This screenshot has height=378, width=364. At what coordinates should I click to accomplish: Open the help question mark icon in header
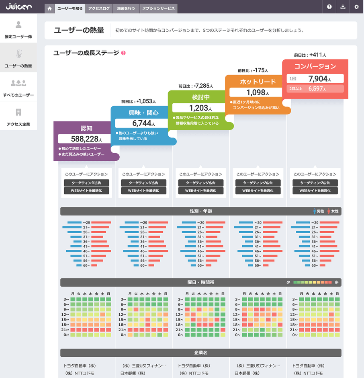point(329,7)
